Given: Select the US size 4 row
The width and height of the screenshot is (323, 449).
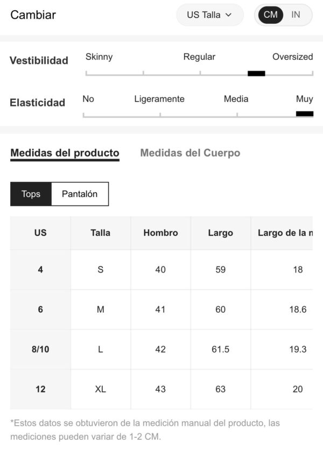Looking at the screenshot, I should (161, 269).
